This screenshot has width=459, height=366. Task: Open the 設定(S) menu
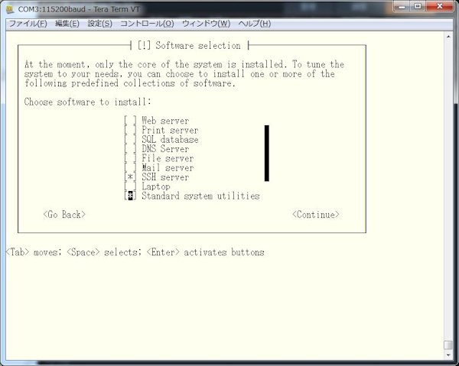coord(99,24)
